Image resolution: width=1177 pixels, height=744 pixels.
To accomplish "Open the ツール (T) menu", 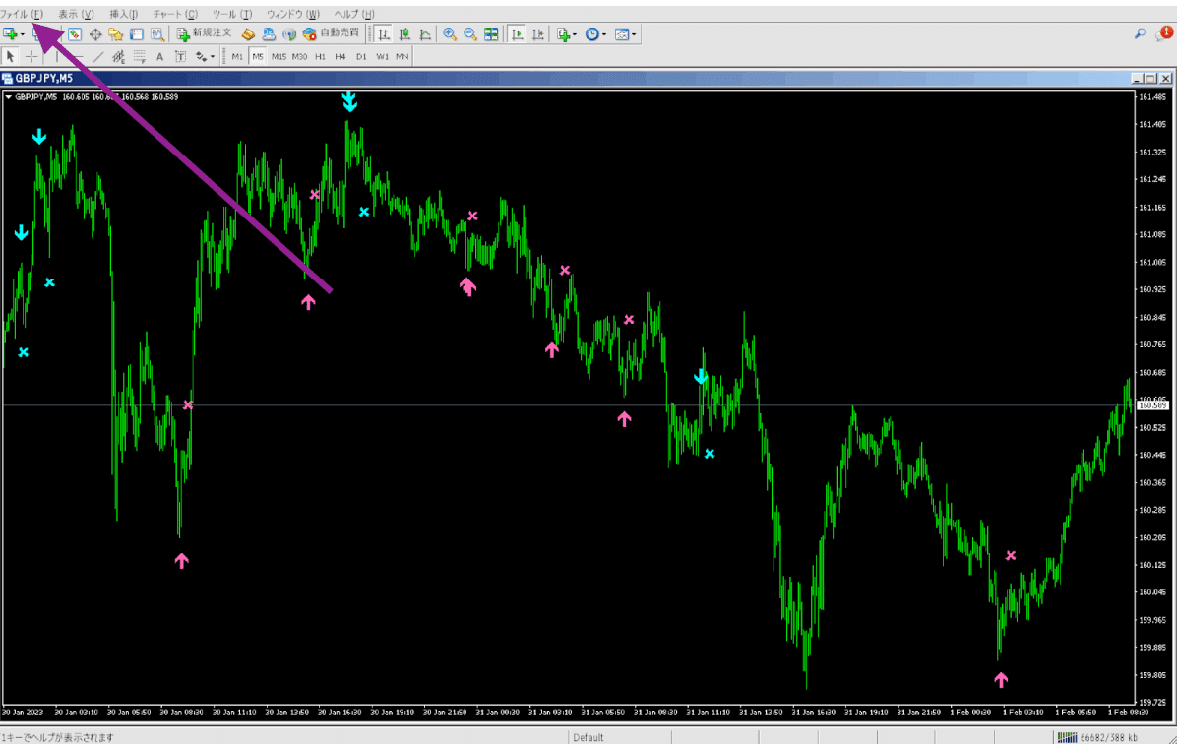I will click(232, 14).
